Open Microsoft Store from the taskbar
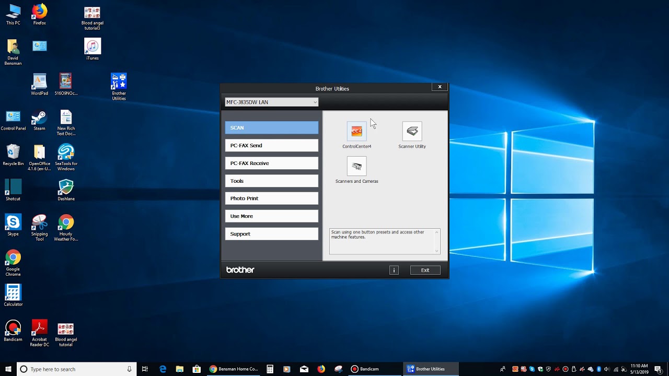 pos(196,369)
